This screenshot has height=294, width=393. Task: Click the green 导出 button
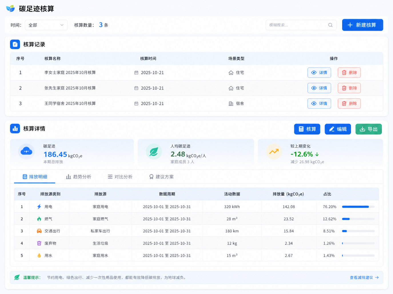tap(369, 129)
